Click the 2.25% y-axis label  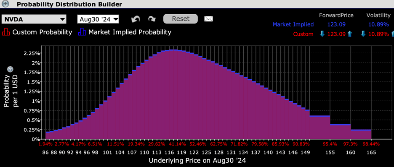(32, 53)
